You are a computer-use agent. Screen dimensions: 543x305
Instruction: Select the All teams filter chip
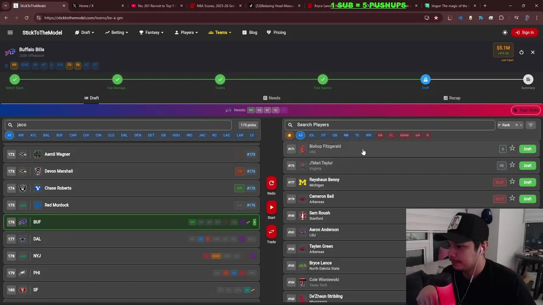click(x=9, y=135)
